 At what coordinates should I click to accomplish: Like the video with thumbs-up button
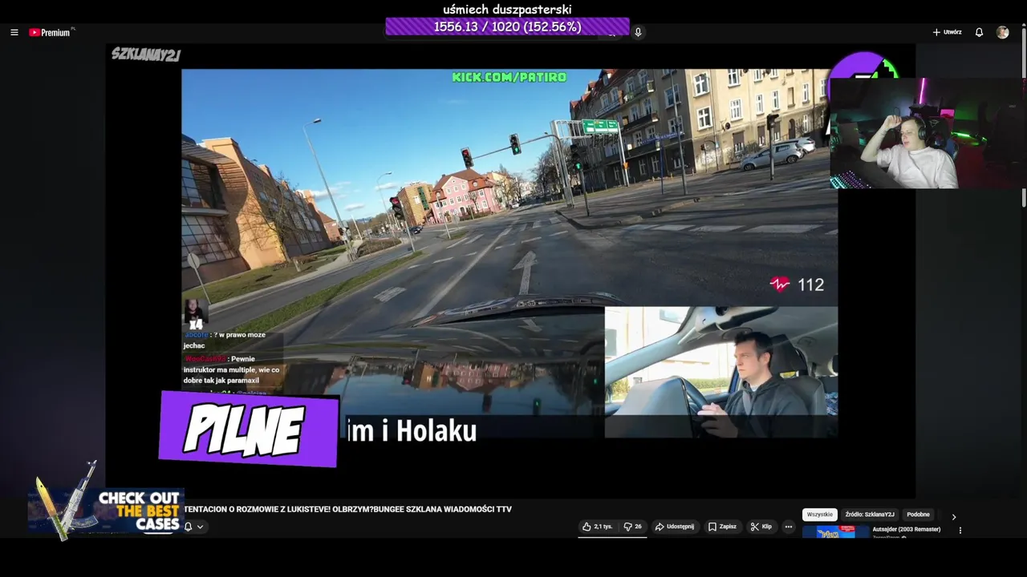[x=598, y=527]
